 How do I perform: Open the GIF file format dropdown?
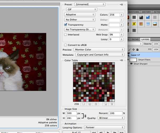pyautogui.click(x=82, y=9)
